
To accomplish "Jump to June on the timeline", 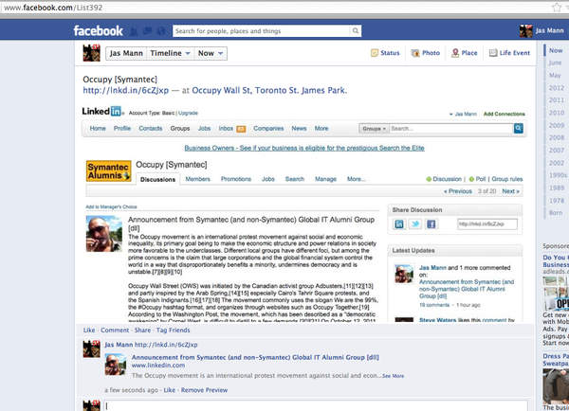I will 555,63.
